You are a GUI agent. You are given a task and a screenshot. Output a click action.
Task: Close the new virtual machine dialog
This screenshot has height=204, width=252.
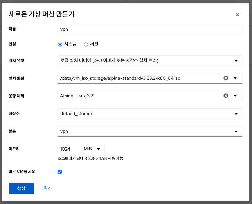tap(237, 15)
